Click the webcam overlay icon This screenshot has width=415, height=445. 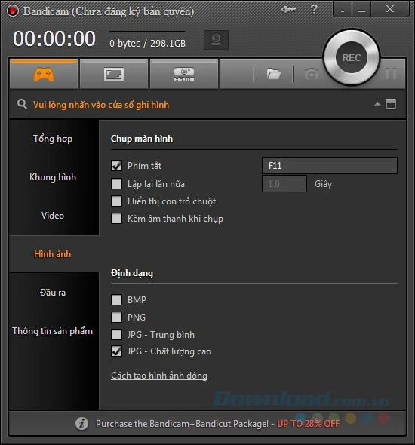[x=216, y=40]
